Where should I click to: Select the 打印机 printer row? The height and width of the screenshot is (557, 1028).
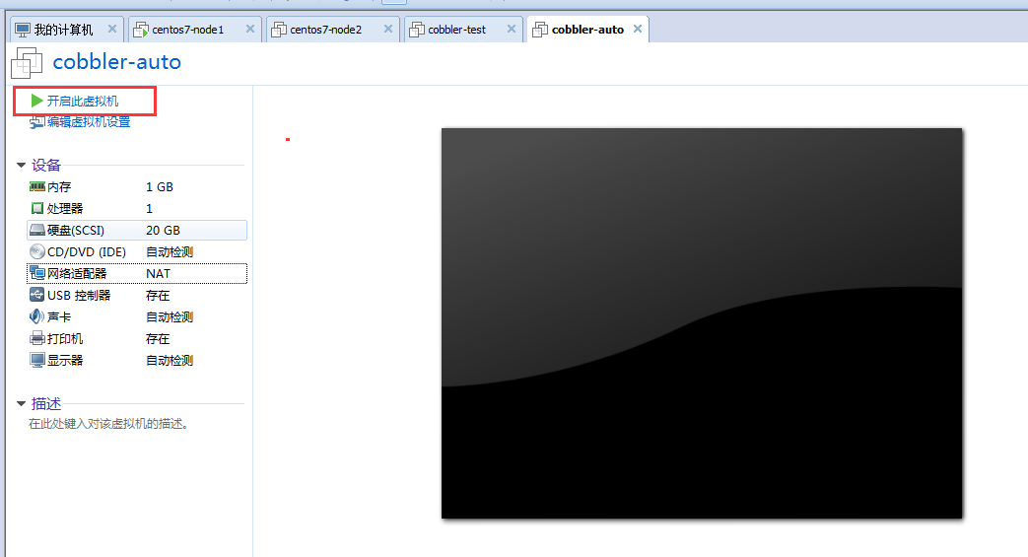pos(136,338)
